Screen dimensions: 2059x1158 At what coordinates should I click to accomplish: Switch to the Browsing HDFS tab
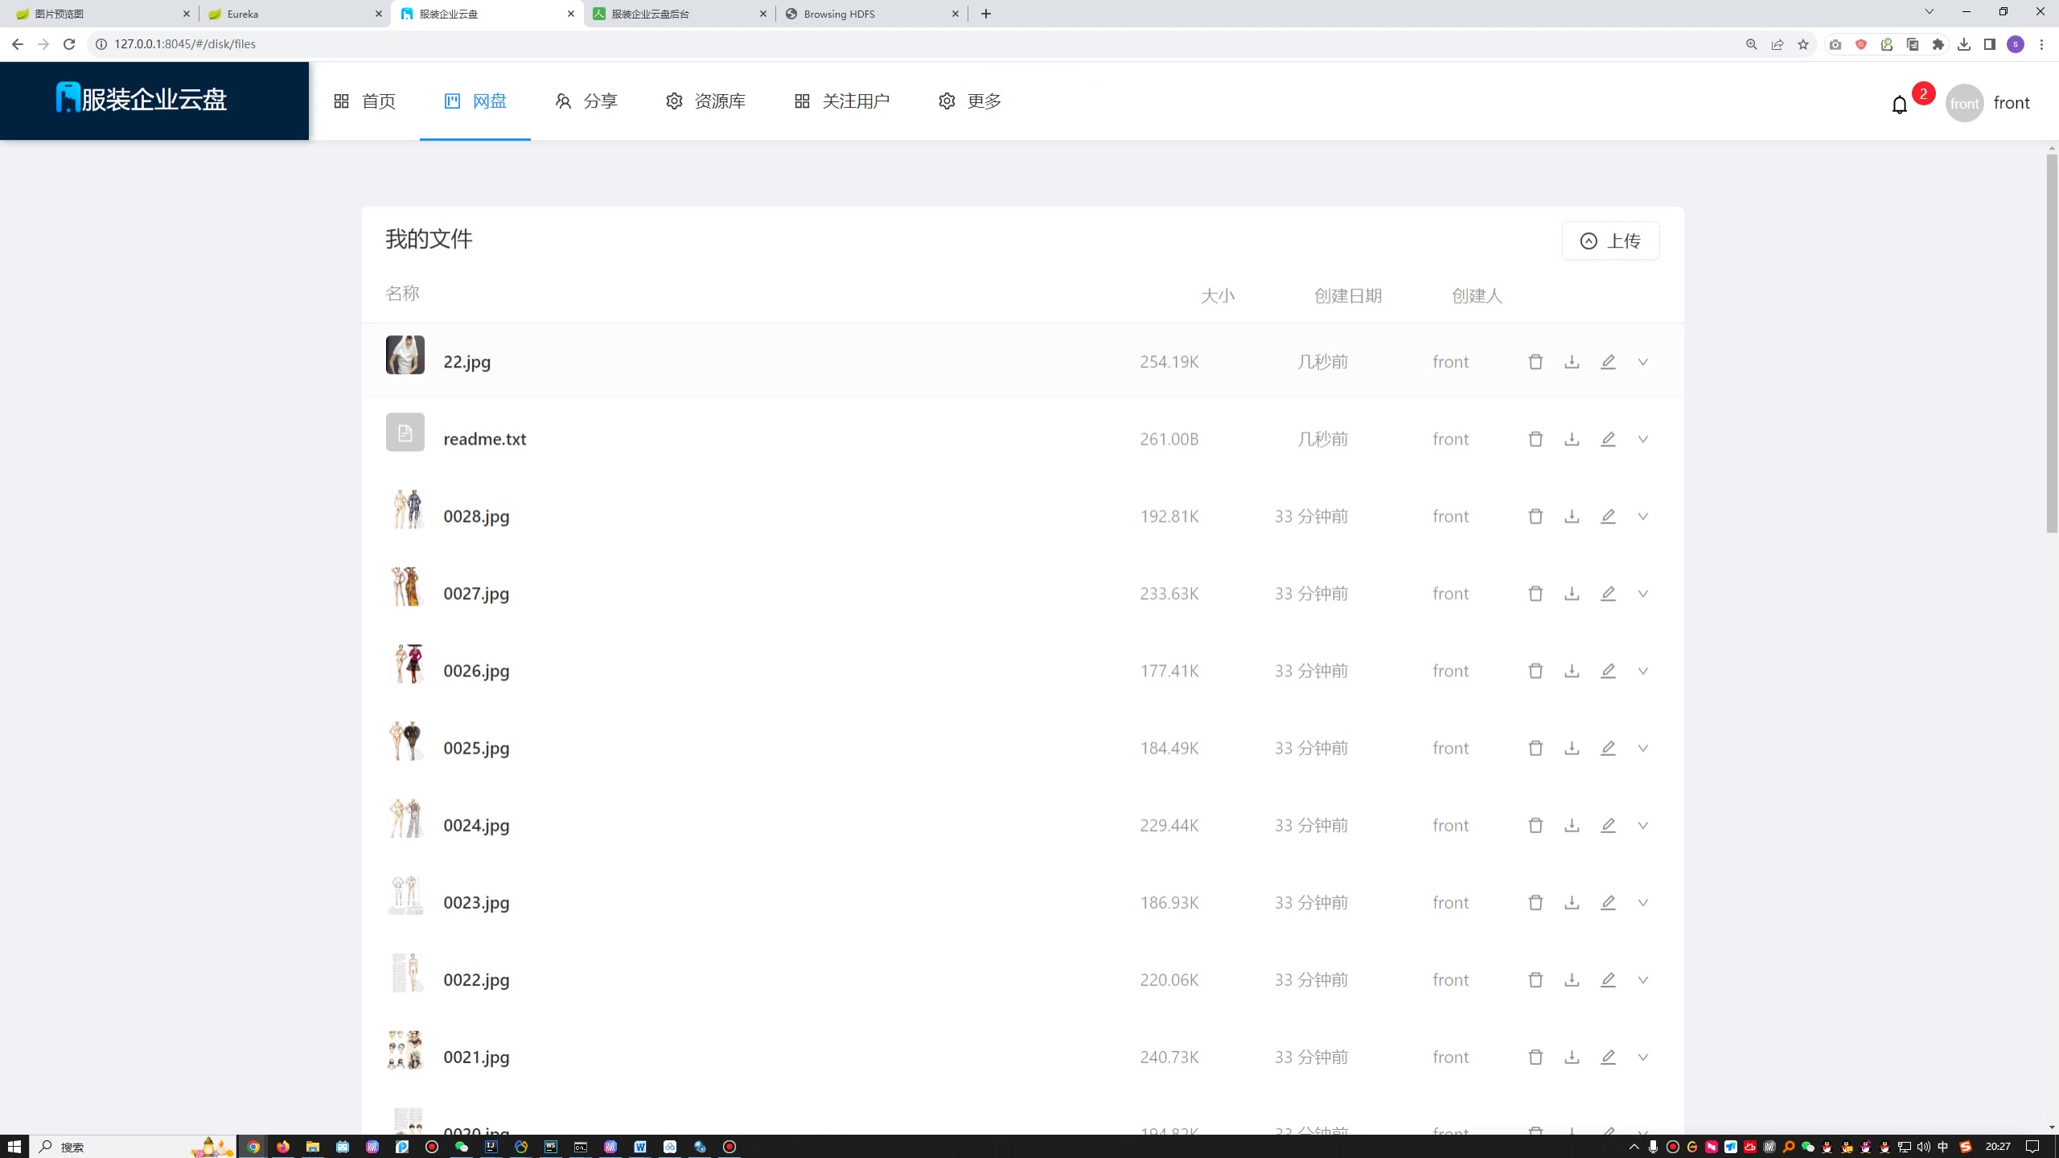tap(872, 14)
